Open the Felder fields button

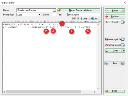point(115,11)
